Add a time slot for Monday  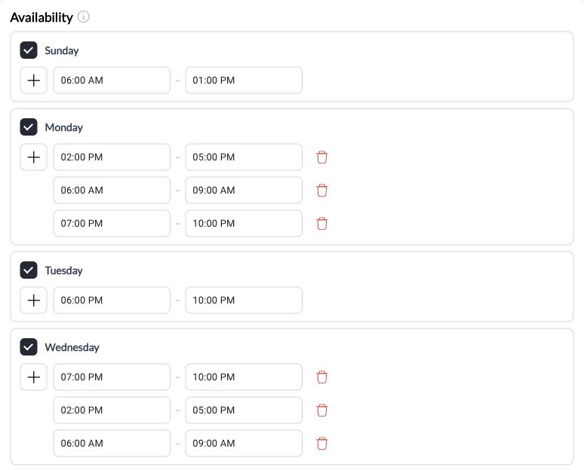33,157
